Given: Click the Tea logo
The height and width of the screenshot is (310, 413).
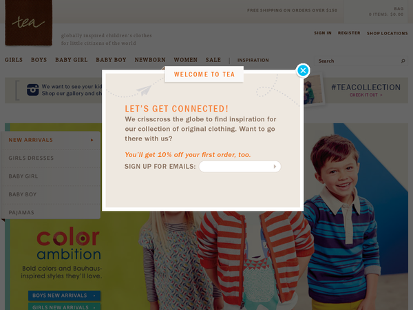Looking at the screenshot, I should (28, 23).
